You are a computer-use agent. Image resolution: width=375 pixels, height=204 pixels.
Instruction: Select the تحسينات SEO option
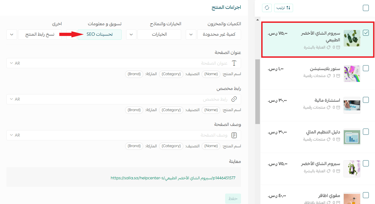click(99, 35)
